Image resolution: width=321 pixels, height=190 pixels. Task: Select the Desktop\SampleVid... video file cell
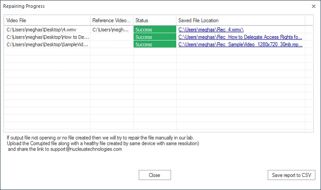(x=47, y=45)
